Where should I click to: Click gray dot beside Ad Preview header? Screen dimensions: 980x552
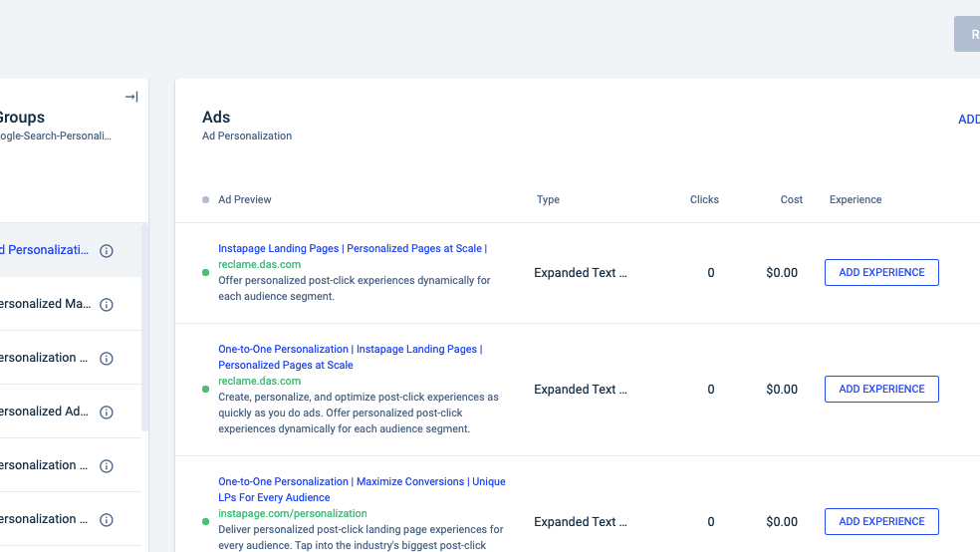pyautogui.click(x=206, y=200)
